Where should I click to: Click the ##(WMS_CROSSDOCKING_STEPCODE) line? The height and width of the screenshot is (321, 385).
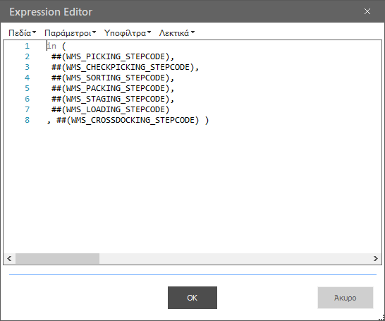point(128,120)
